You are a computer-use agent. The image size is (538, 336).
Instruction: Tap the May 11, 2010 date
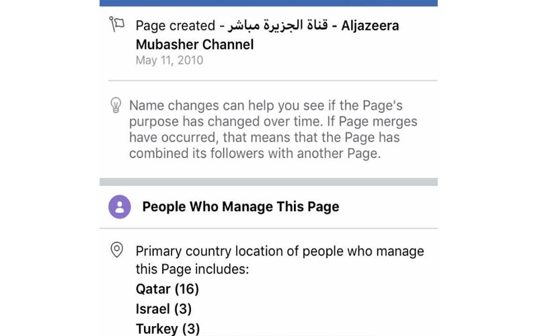click(169, 60)
